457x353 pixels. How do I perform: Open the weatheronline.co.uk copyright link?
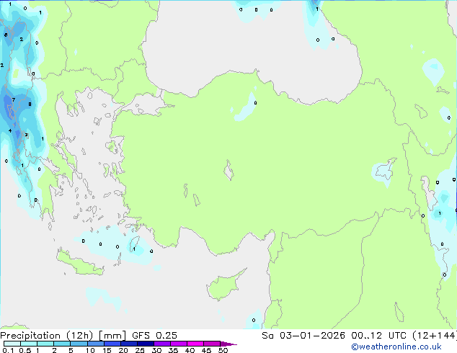click(x=396, y=347)
